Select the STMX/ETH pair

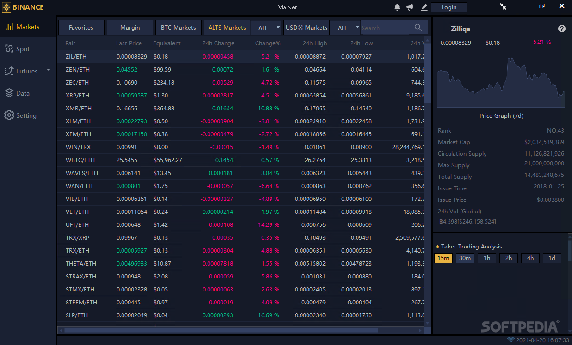pos(80,289)
